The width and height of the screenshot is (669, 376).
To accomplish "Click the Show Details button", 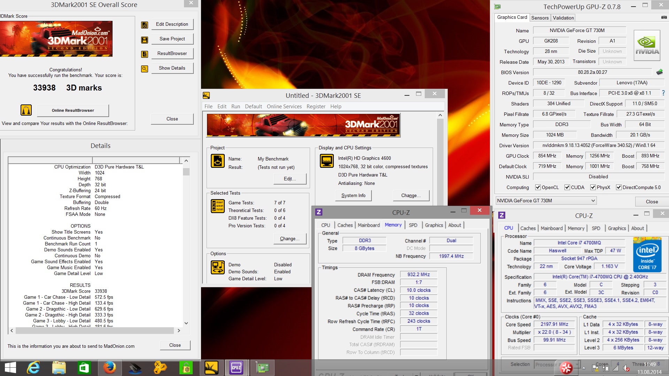I will pos(172,68).
